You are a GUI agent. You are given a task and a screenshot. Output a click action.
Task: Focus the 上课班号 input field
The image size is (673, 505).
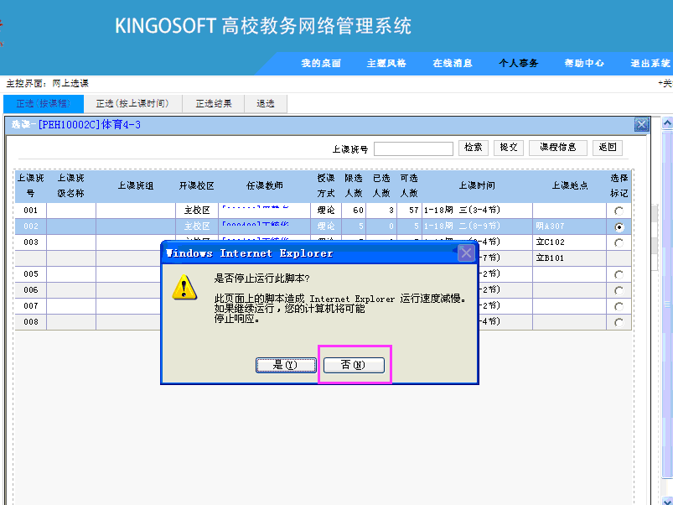[413, 148]
